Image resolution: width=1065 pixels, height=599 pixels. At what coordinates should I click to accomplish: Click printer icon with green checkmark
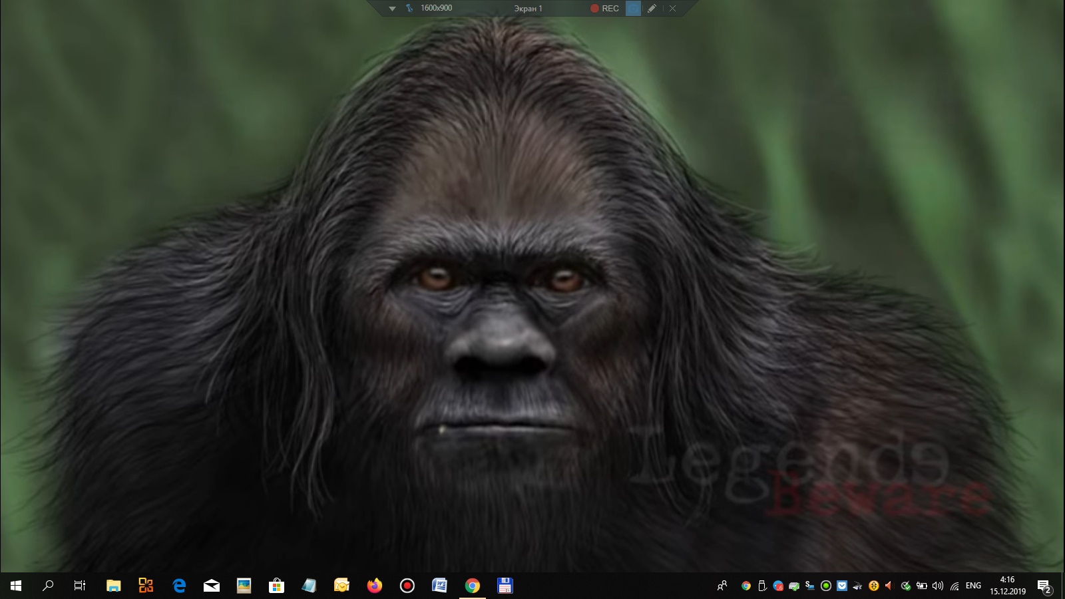click(794, 586)
